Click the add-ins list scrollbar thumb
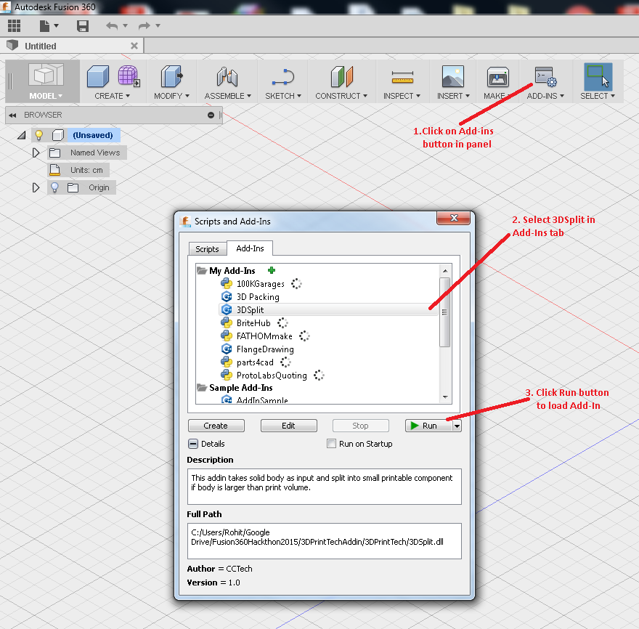This screenshot has width=639, height=629. pyautogui.click(x=444, y=312)
